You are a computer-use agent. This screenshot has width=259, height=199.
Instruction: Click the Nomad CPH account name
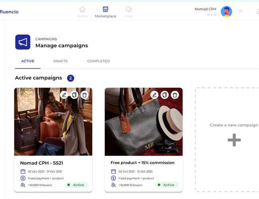tap(205, 9)
